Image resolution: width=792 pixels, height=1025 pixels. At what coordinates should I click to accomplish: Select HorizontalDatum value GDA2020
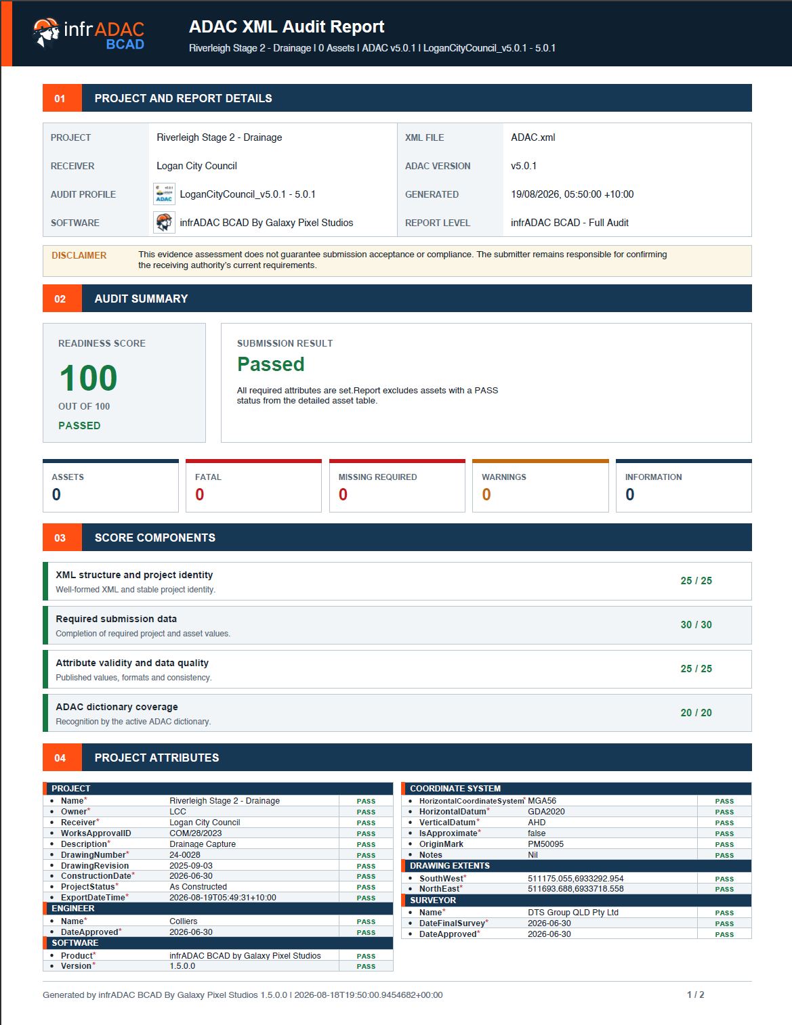click(x=546, y=812)
